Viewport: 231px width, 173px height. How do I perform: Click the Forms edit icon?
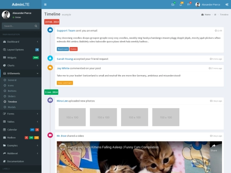pyautogui.click(x=4, y=114)
